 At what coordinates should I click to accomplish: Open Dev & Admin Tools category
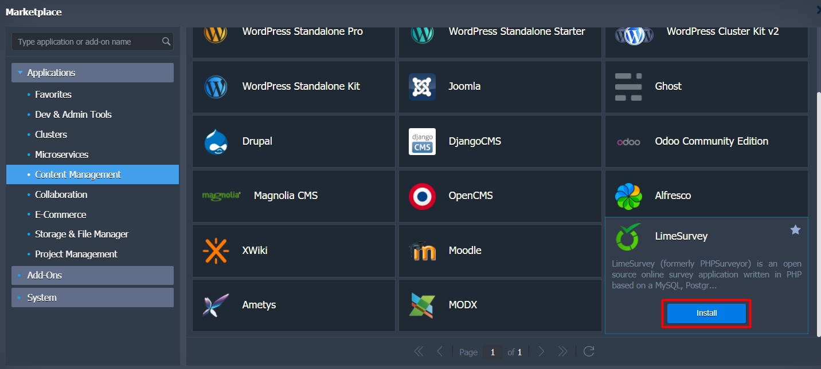[x=73, y=114]
